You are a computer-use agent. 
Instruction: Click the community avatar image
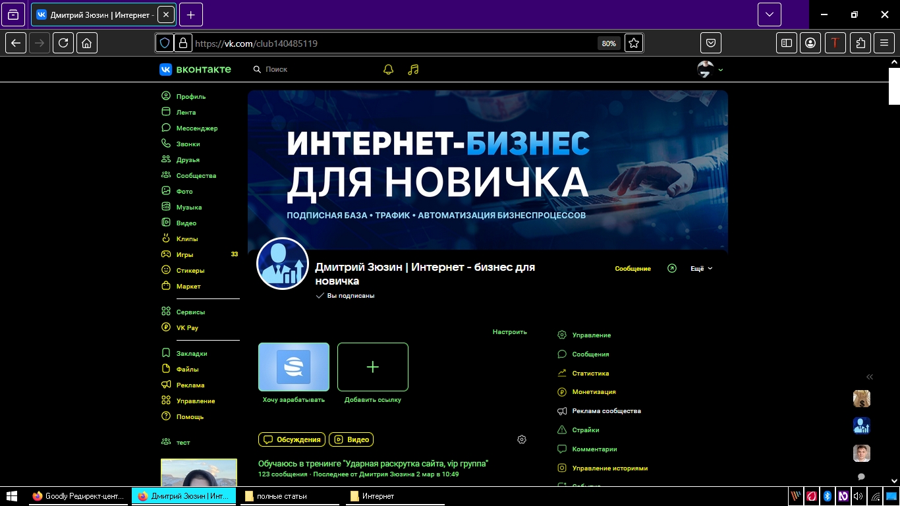click(283, 264)
